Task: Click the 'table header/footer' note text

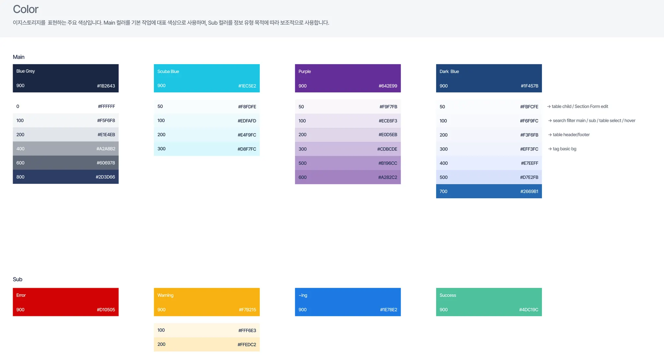Action: pyautogui.click(x=571, y=135)
